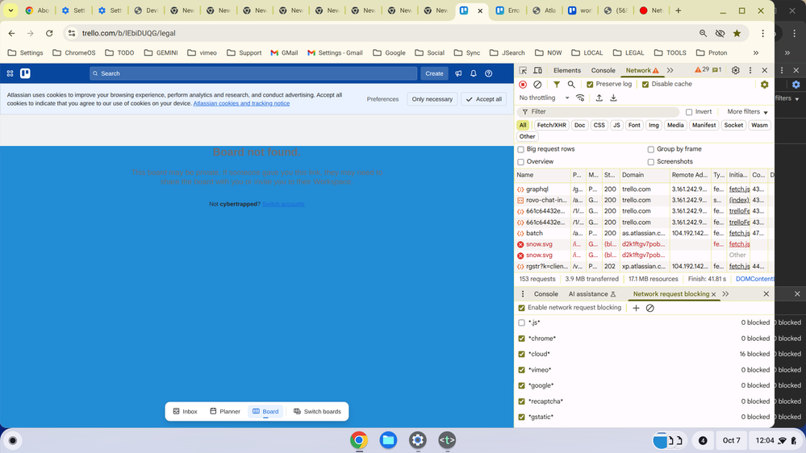Screen dimensions: 806x453
Task: Click the DevTools inspect element icon
Action: pyautogui.click(x=523, y=70)
